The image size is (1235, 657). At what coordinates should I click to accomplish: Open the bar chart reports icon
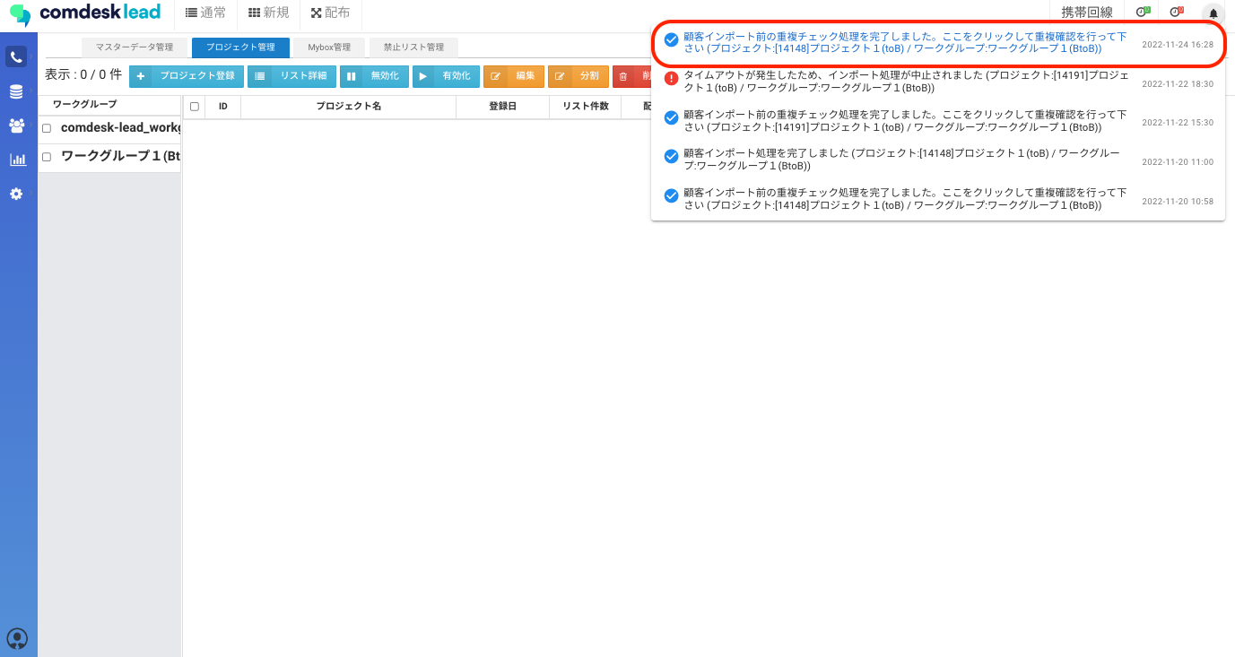click(x=17, y=160)
